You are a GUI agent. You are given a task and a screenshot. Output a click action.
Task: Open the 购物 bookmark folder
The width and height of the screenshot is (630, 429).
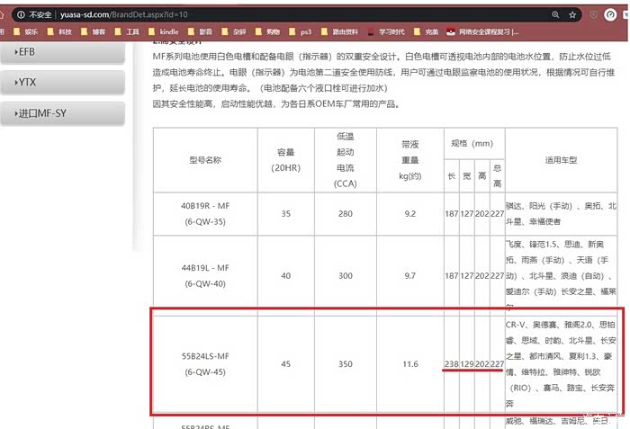tap(267, 31)
